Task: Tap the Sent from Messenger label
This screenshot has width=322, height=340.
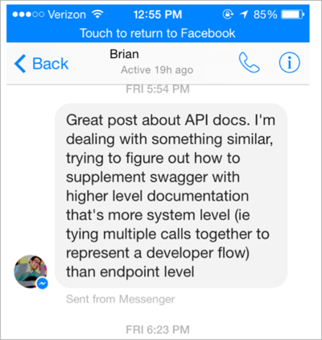Action: point(121,299)
